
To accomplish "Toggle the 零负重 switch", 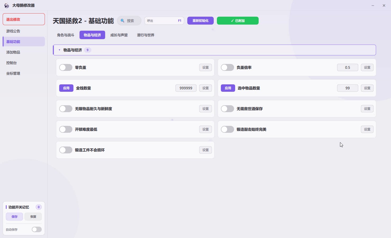I will [x=66, y=67].
